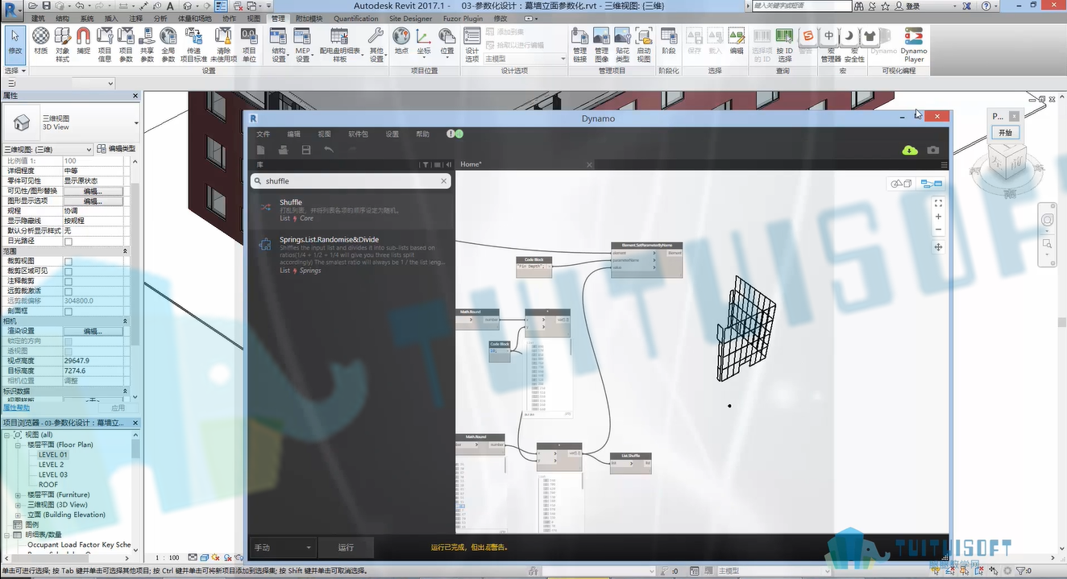Click the 属性帮助 link
This screenshot has width=1067, height=579.
pos(17,407)
